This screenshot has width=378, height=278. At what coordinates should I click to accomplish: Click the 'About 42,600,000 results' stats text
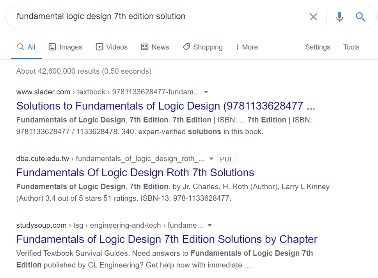tap(83, 71)
